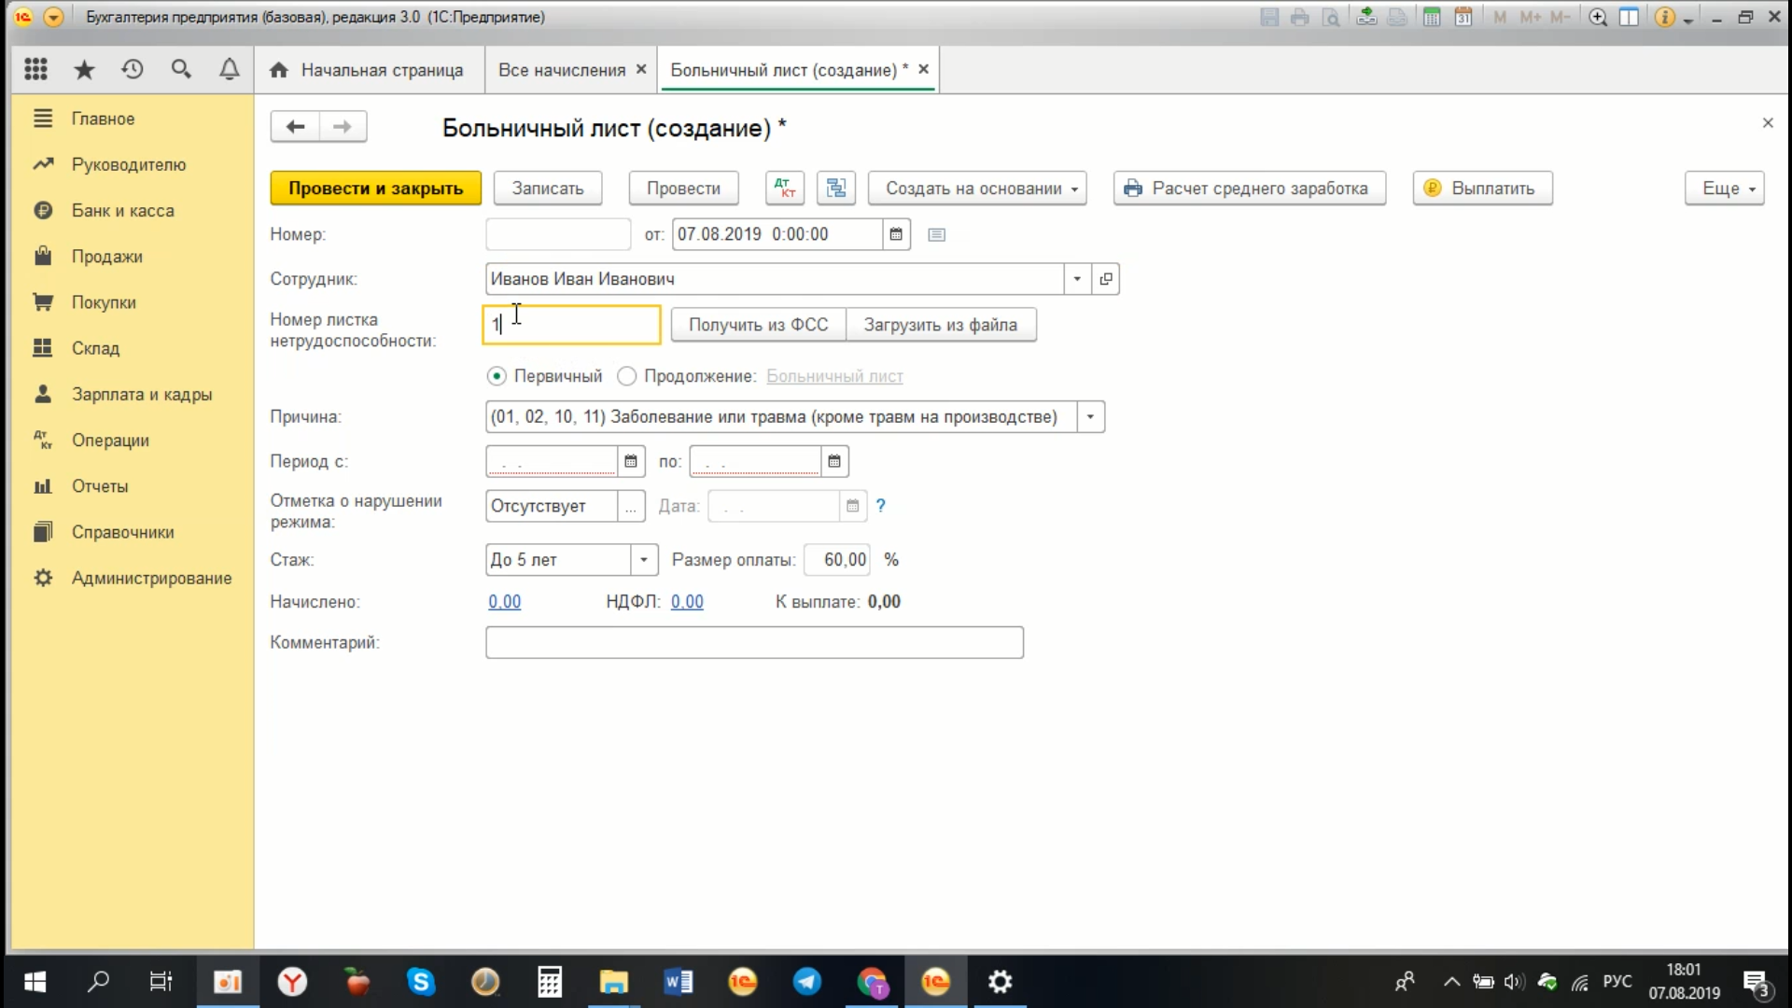Image resolution: width=1792 pixels, height=1008 pixels.
Task: Expand the Причина dropdown list
Action: tap(1090, 417)
